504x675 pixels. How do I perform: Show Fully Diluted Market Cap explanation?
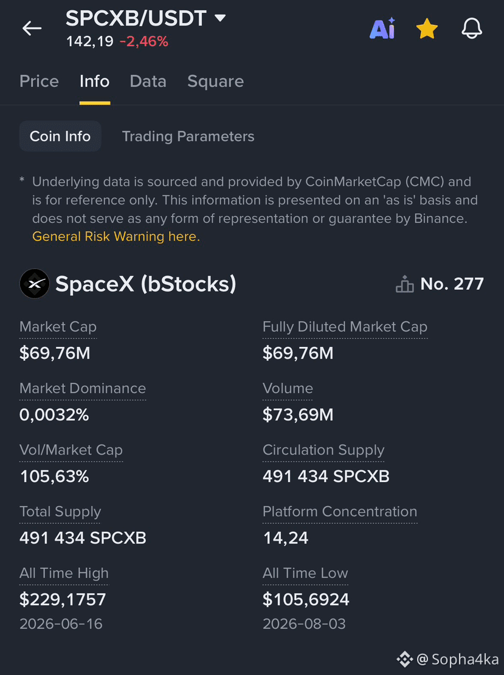(345, 327)
